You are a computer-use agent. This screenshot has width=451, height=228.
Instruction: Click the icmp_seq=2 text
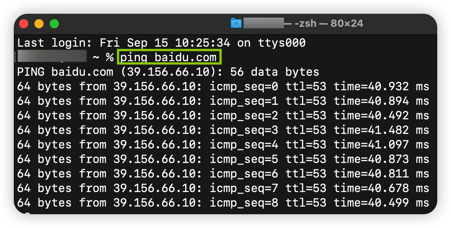tap(244, 116)
